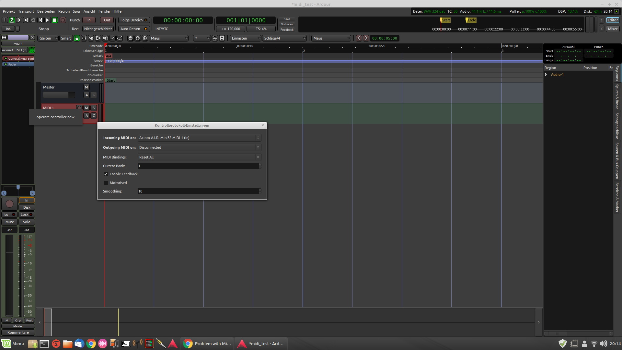
Task: Select the Draw pencil tool
Action: coord(112,38)
